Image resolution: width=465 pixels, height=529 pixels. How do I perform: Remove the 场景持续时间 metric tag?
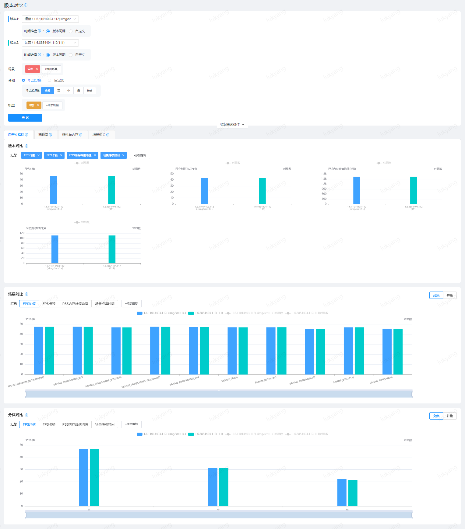pos(123,155)
